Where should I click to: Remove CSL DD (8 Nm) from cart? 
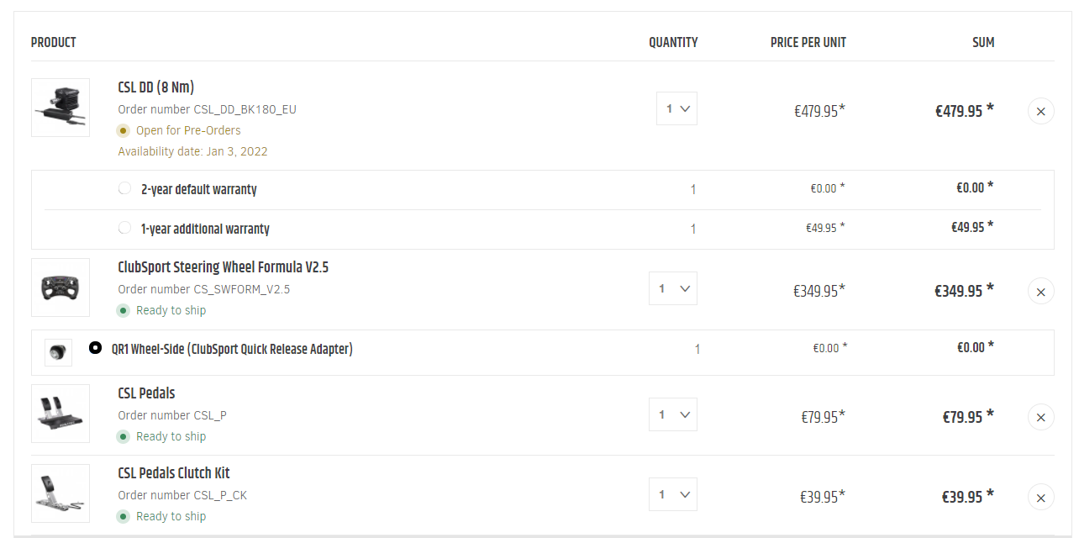(1040, 111)
